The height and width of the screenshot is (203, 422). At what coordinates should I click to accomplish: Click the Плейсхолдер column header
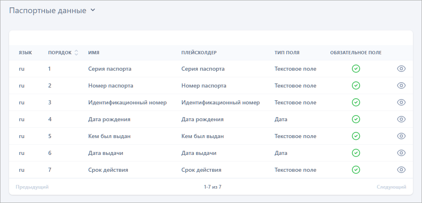point(199,53)
